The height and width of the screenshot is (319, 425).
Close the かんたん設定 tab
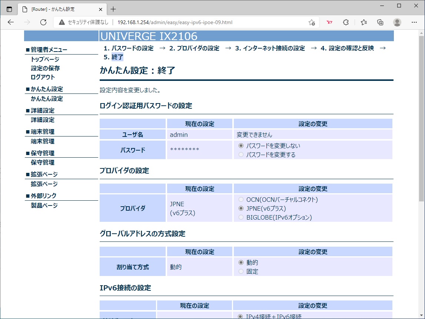pos(100,9)
